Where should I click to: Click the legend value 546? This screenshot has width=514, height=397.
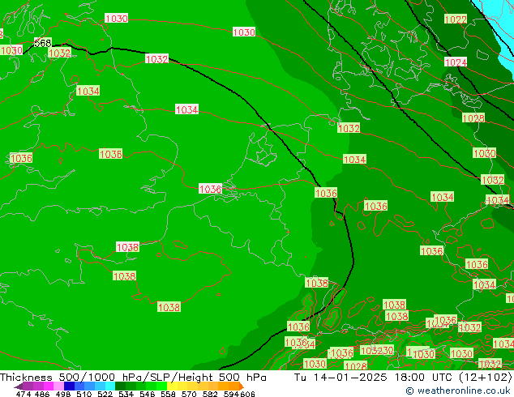point(148,394)
